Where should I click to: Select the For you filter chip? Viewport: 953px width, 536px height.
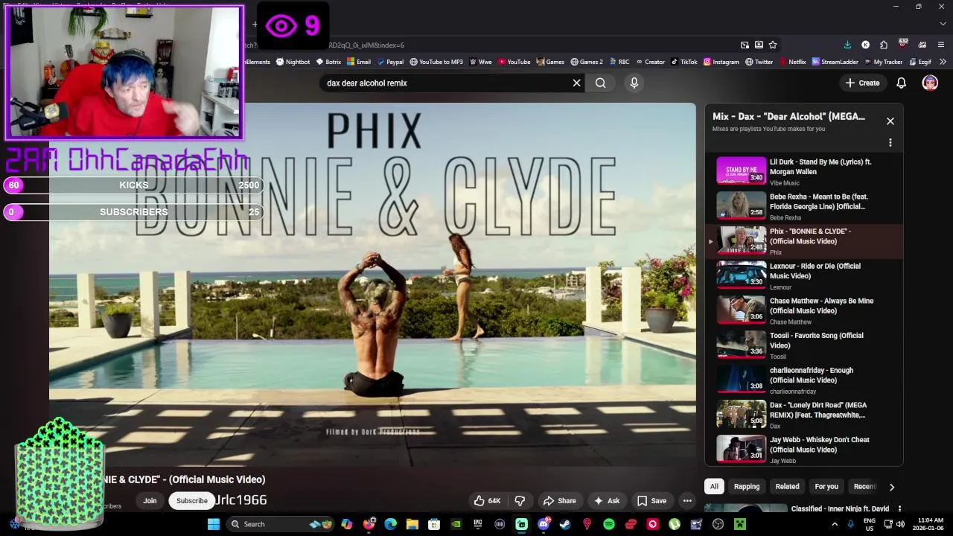tap(826, 486)
